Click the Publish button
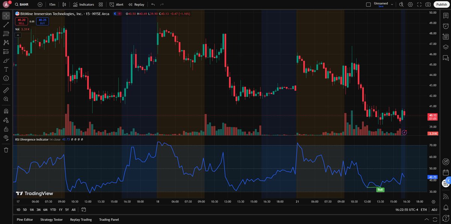 pyautogui.click(x=441, y=5)
